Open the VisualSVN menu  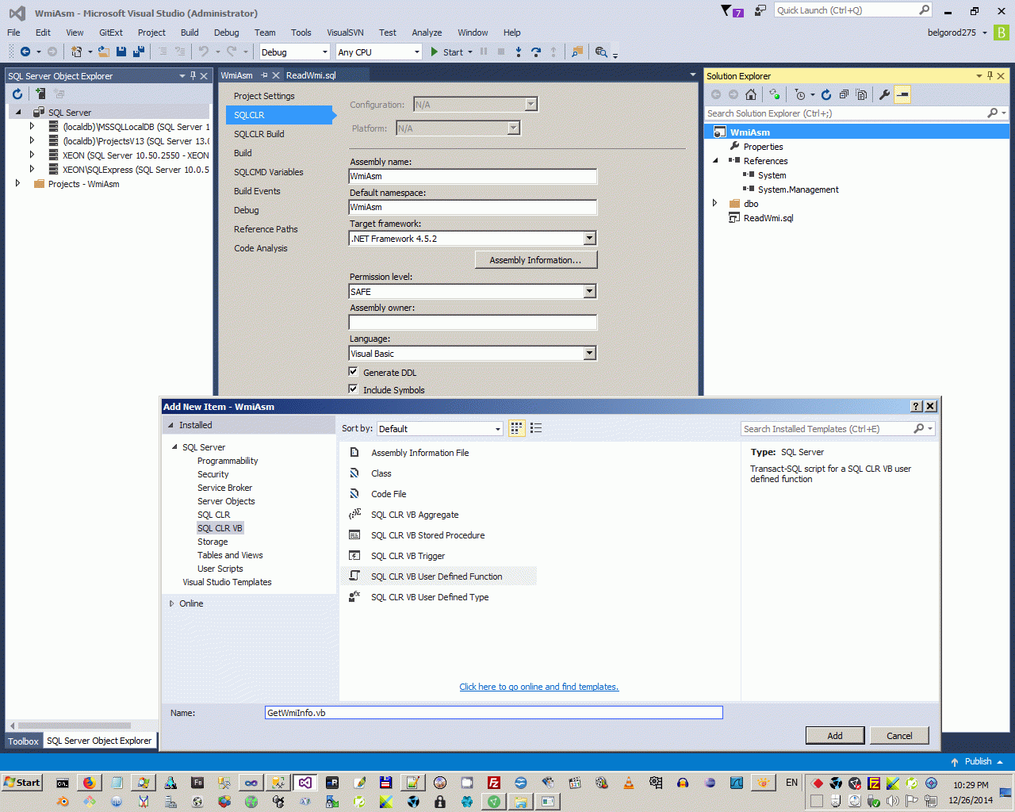click(345, 33)
